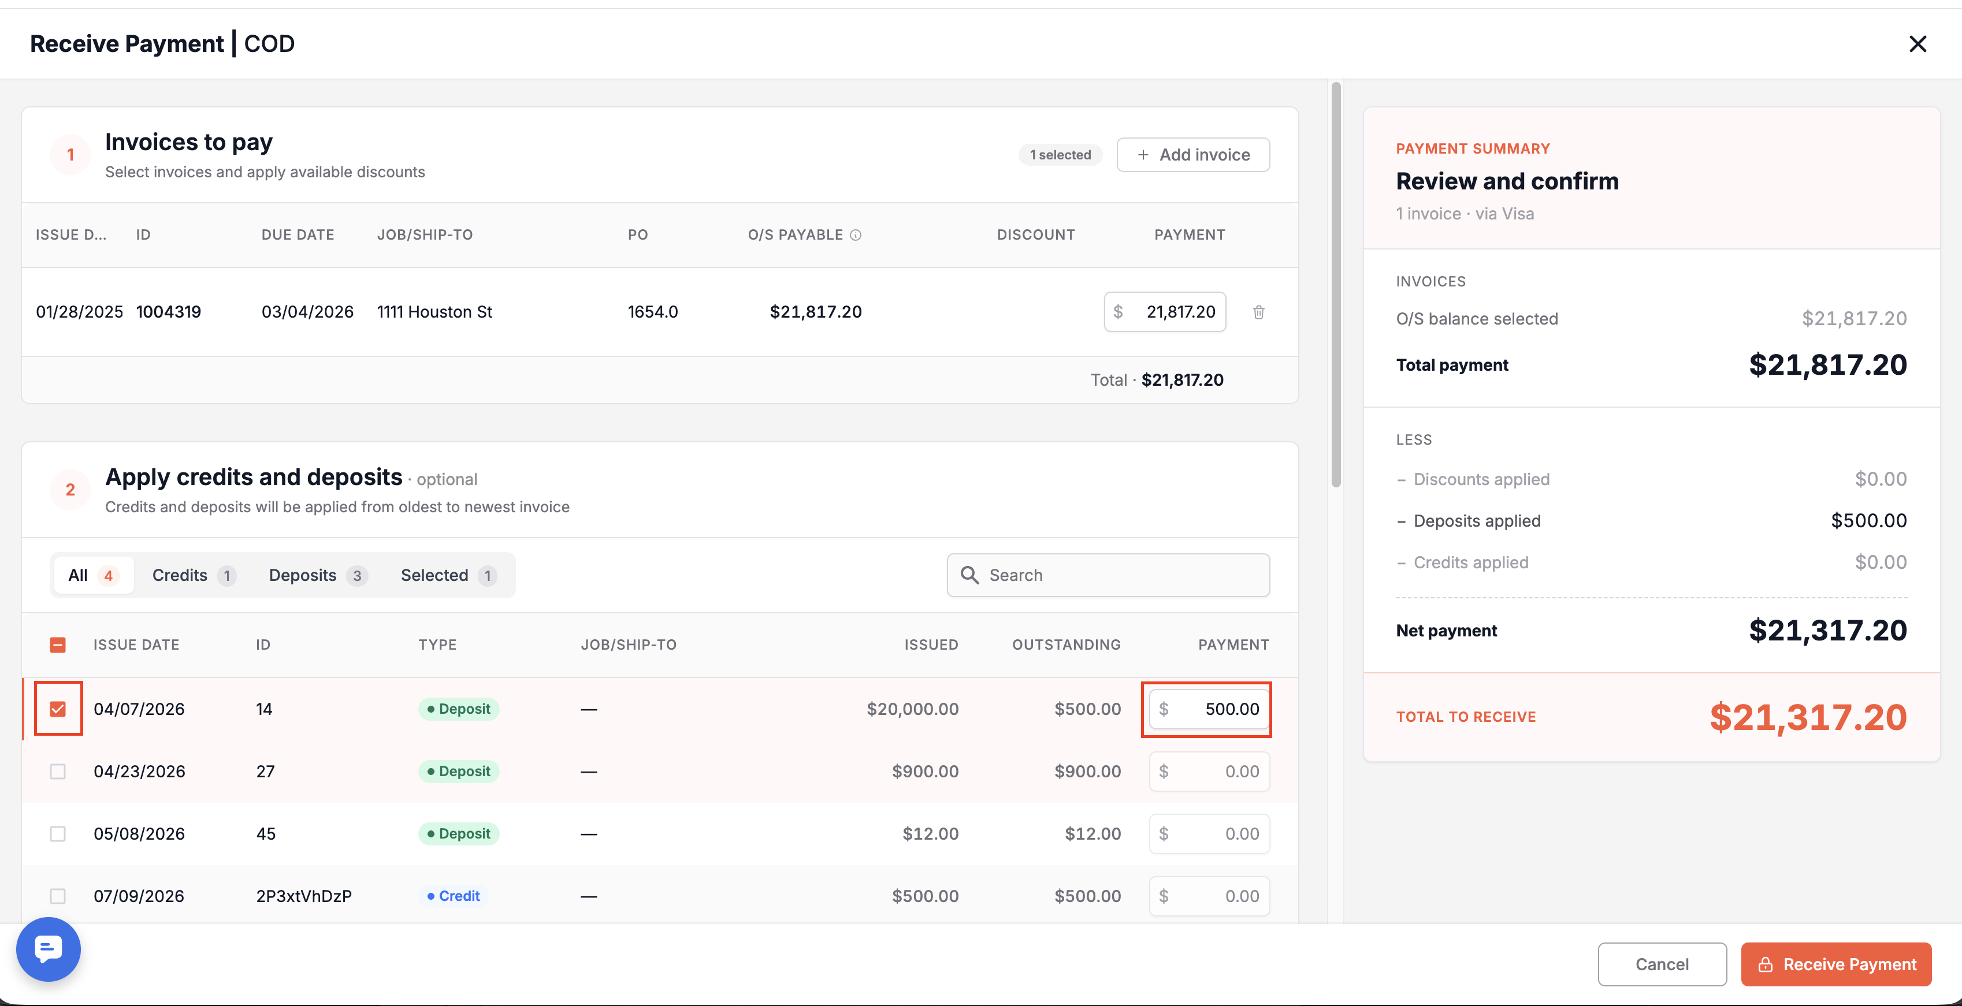1962x1006 pixels.
Task: Click the magnifier icon in the search box
Action: click(969, 575)
